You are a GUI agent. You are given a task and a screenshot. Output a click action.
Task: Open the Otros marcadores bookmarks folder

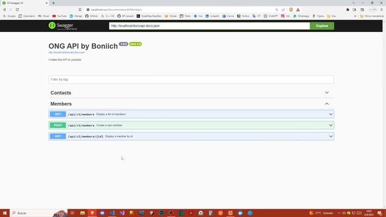point(372,16)
